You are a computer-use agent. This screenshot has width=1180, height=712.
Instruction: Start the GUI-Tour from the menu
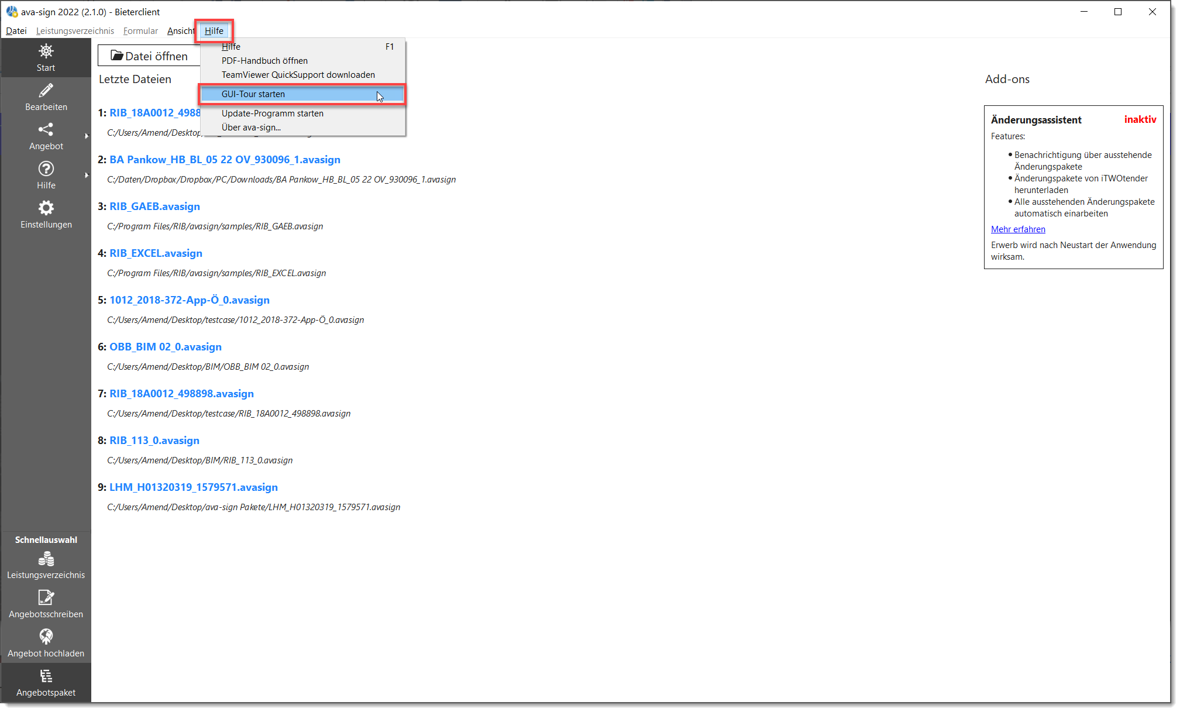tap(303, 94)
